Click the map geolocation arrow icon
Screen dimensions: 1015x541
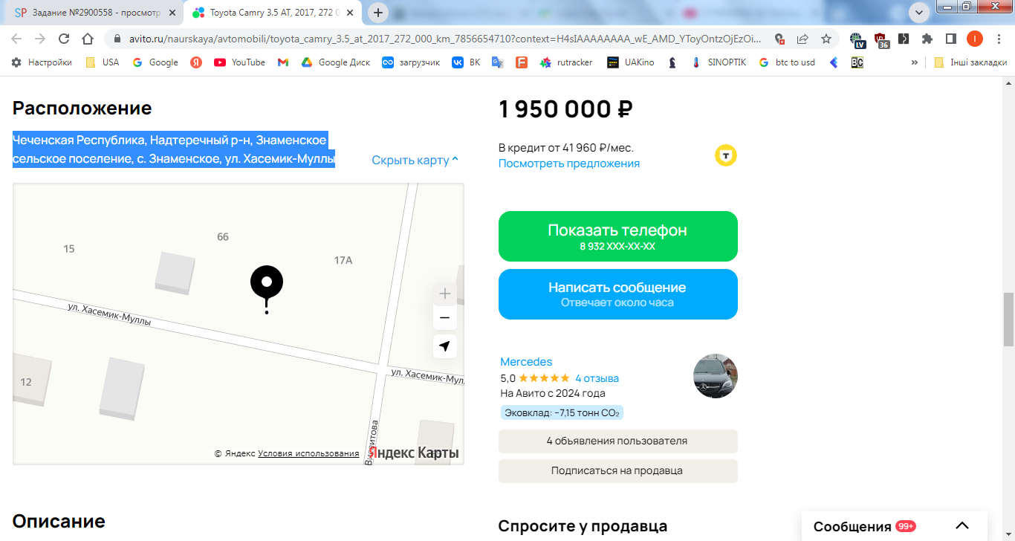[x=444, y=346]
